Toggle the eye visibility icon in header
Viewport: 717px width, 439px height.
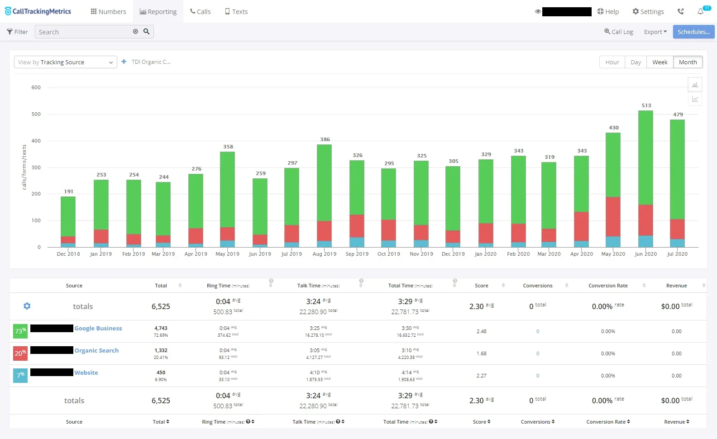tap(538, 12)
